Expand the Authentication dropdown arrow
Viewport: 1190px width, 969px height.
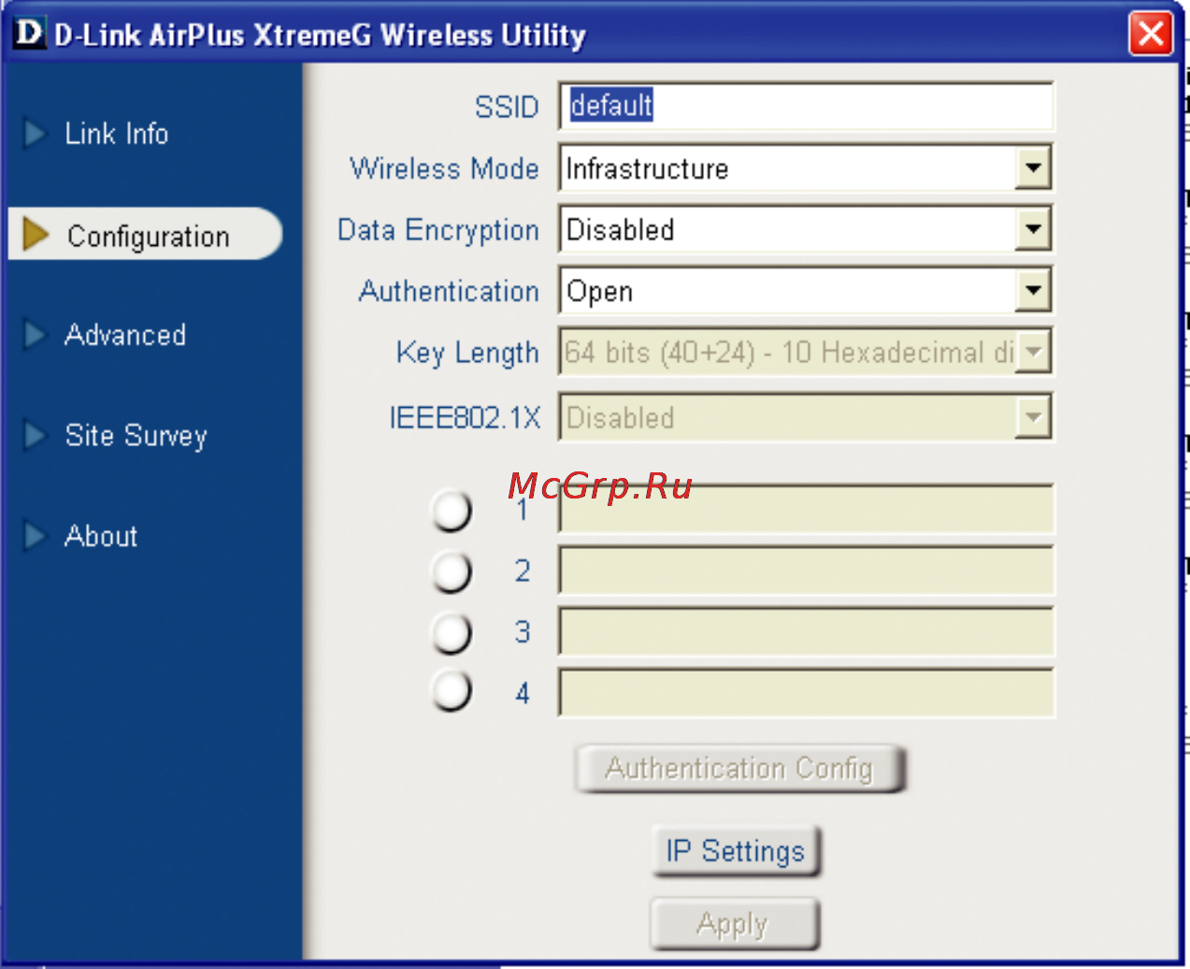point(1033,291)
